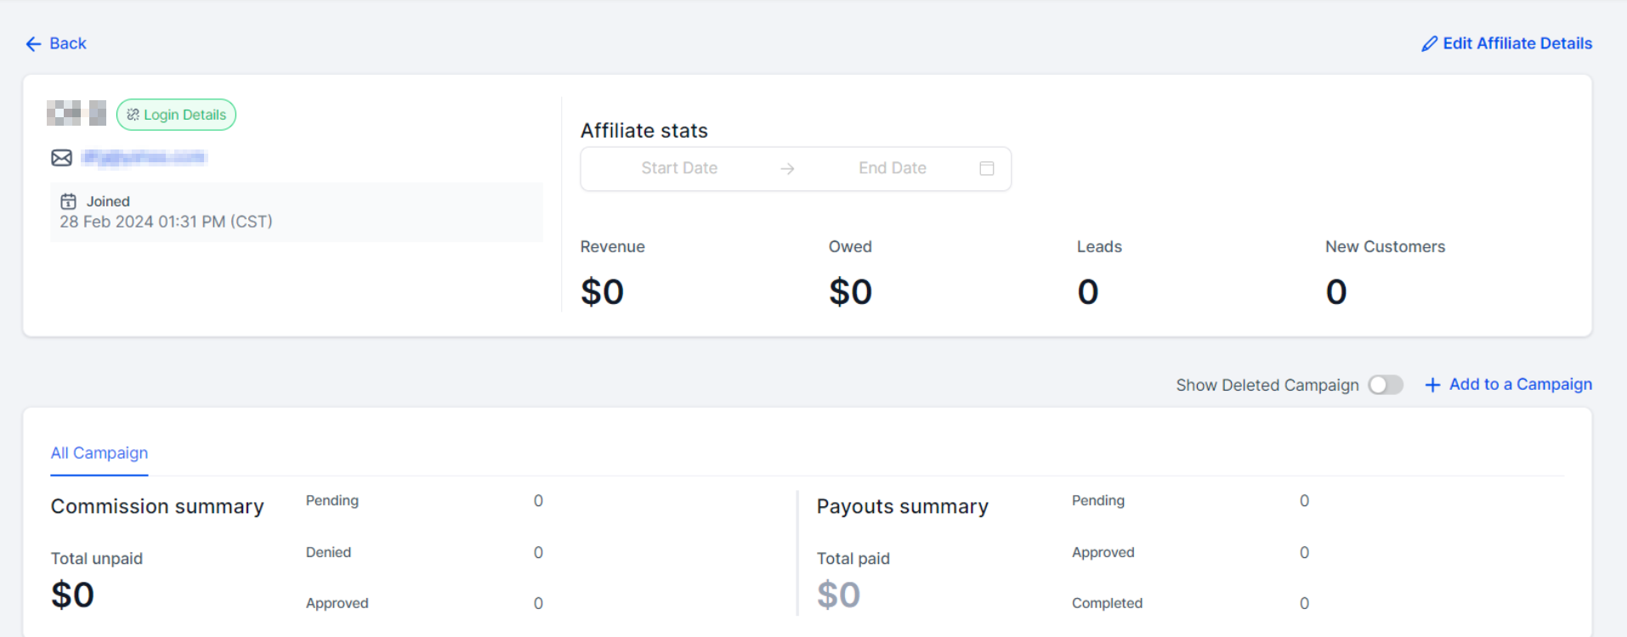The height and width of the screenshot is (637, 1627).
Task: Click the Revenue $0 value
Action: click(x=602, y=292)
